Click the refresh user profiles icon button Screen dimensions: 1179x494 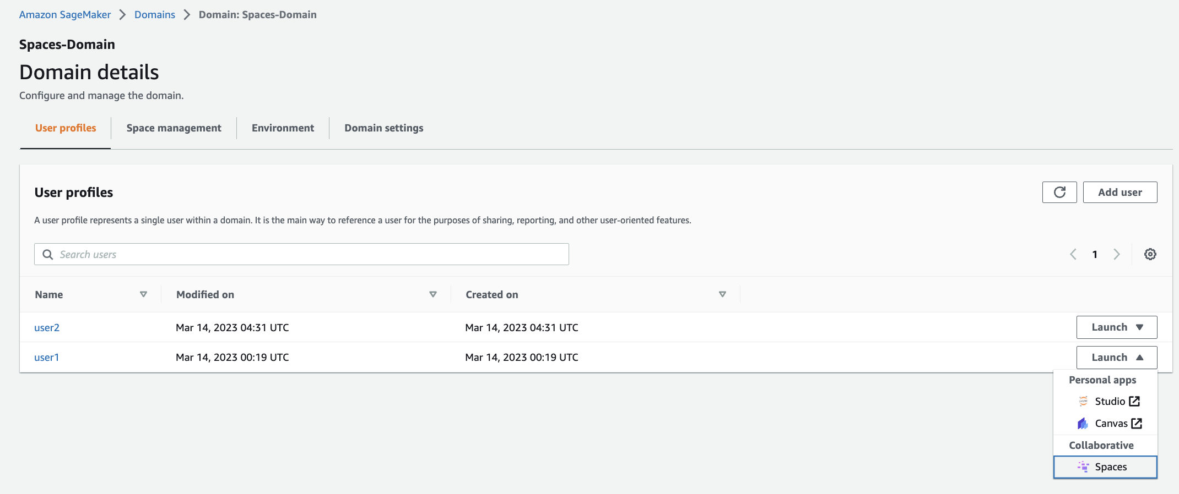pos(1059,193)
